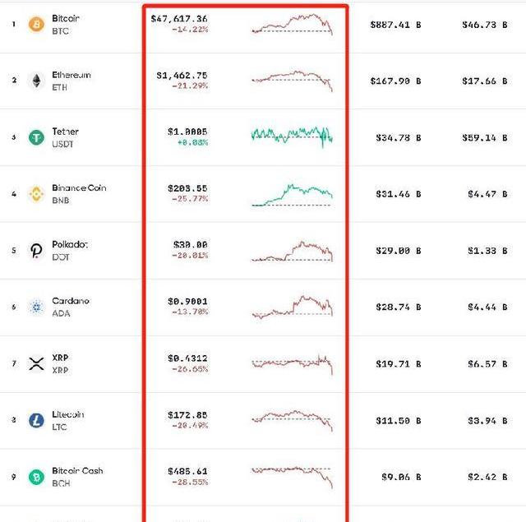View the Bitcoin 7-day price sparkline chart
The width and height of the screenshot is (526, 522).
293,24
